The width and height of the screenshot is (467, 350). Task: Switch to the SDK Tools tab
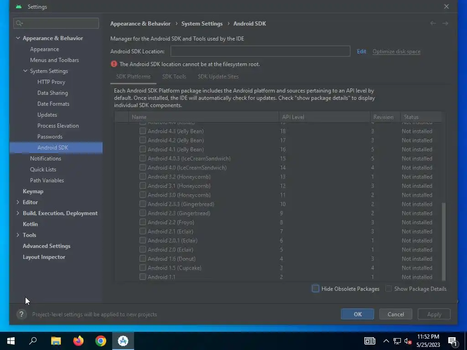click(x=174, y=77)
